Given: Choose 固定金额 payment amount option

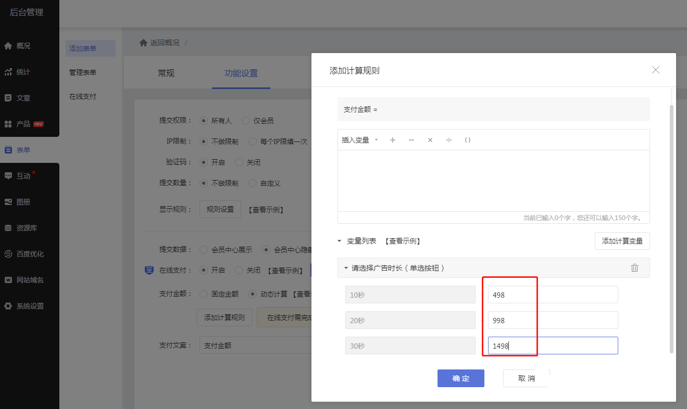Looking at the screenshot, I should pyautogui.click(x=204, y=294).
